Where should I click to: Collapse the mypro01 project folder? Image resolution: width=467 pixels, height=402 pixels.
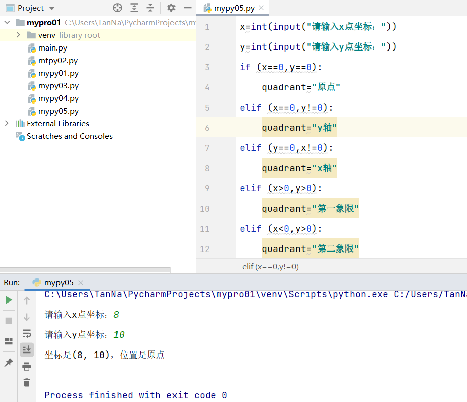tap(7, 22)
